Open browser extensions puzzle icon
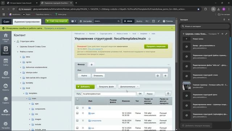Viewport: 232px width, 131px height. pos(206,9)
